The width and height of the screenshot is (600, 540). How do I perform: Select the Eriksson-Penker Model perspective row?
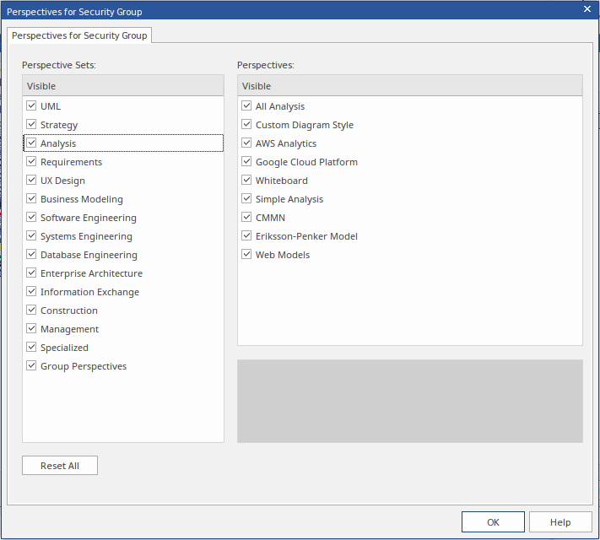coord(306,236)
